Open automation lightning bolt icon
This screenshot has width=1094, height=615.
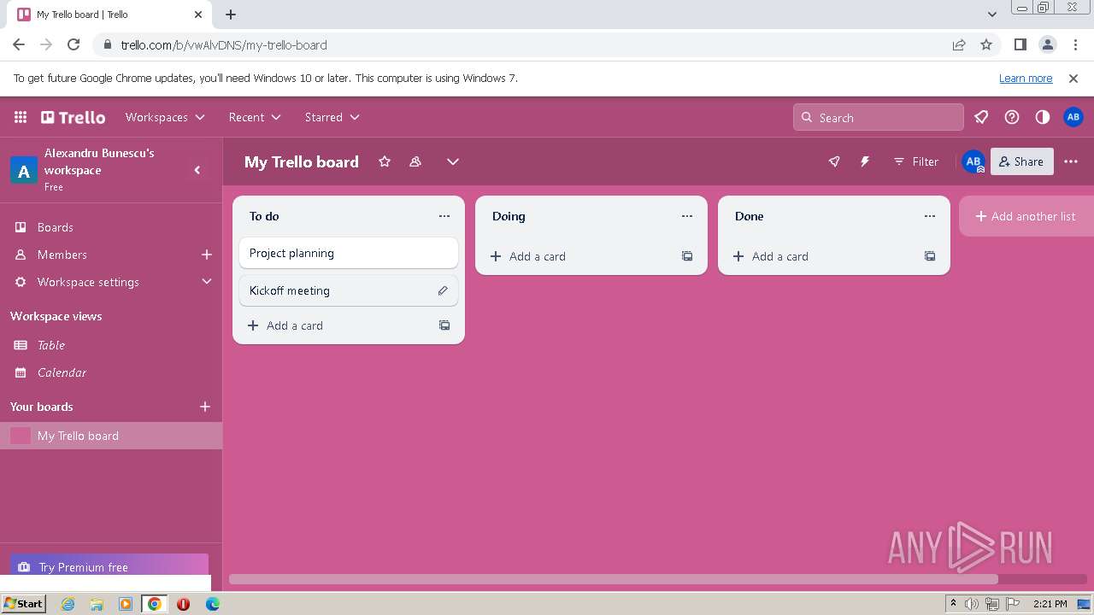point(865,161)
